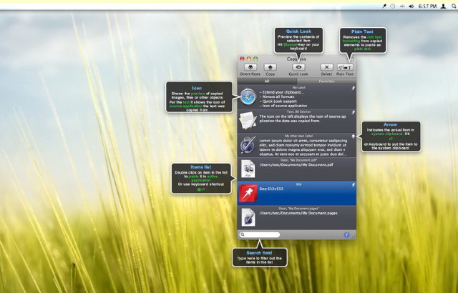Click the blue info button
Screen dimensions: 458x293
(347, 234)
